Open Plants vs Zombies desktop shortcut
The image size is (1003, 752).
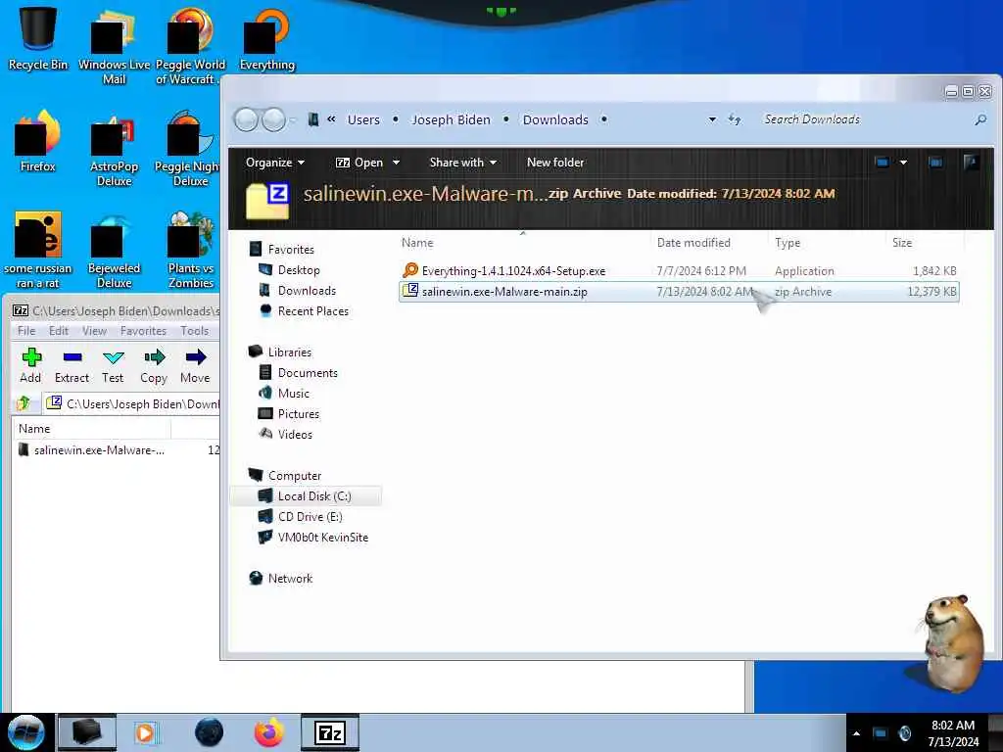click(190, 250)
